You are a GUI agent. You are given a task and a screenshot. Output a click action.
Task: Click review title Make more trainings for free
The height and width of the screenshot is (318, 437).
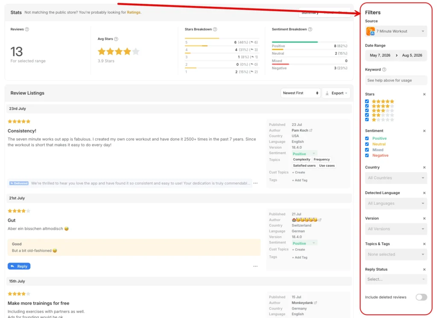tap(38, 303)
